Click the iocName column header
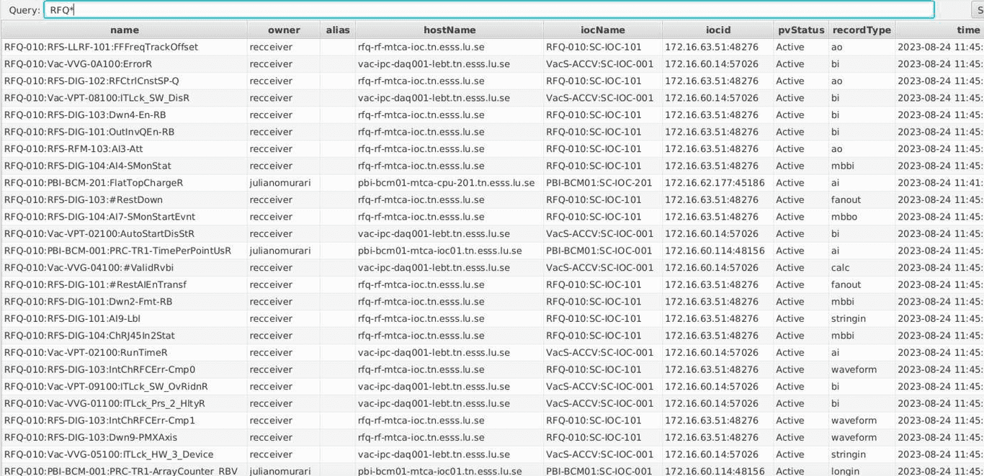 tap(602, 30)
